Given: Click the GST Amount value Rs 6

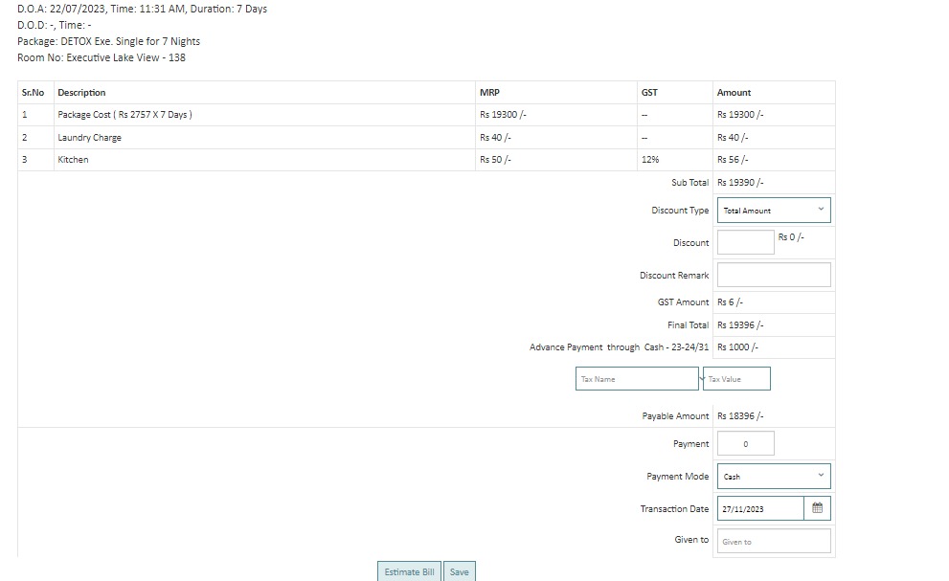Looking at the screenshot, I should coord(730,302).
